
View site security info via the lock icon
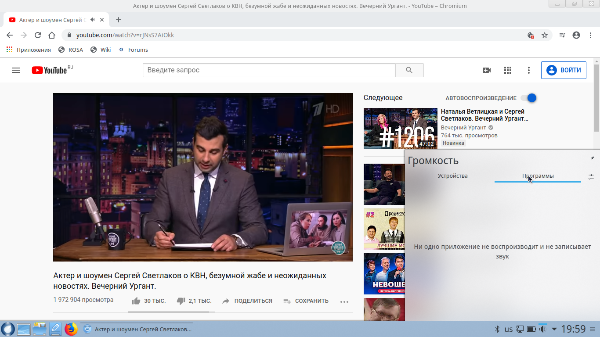point(69,35)
